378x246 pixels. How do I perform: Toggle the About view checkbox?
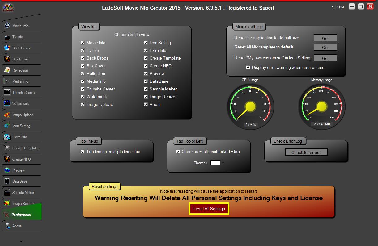(146, 104)
